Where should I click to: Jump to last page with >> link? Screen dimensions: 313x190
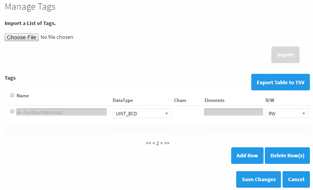pos(167,143)
